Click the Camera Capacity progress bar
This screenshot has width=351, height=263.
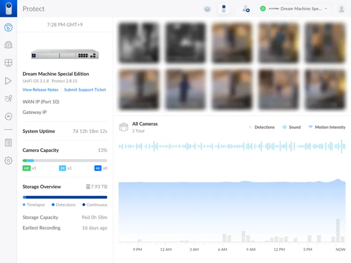(x=65, y=161)
